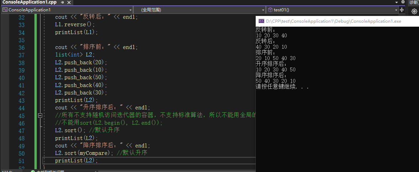Click the console window title path
Screen dimensions: 419x172
coord(334,21)
